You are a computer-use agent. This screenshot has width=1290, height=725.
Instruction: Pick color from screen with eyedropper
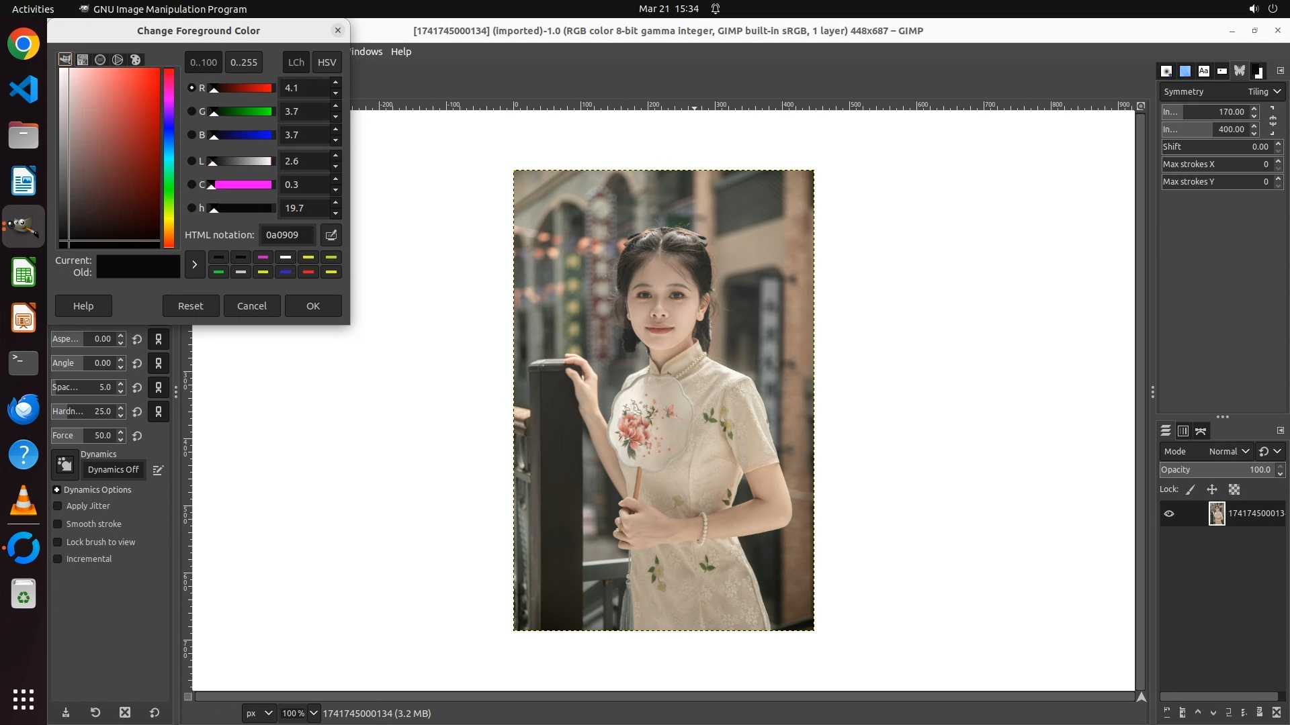[331, 235]
